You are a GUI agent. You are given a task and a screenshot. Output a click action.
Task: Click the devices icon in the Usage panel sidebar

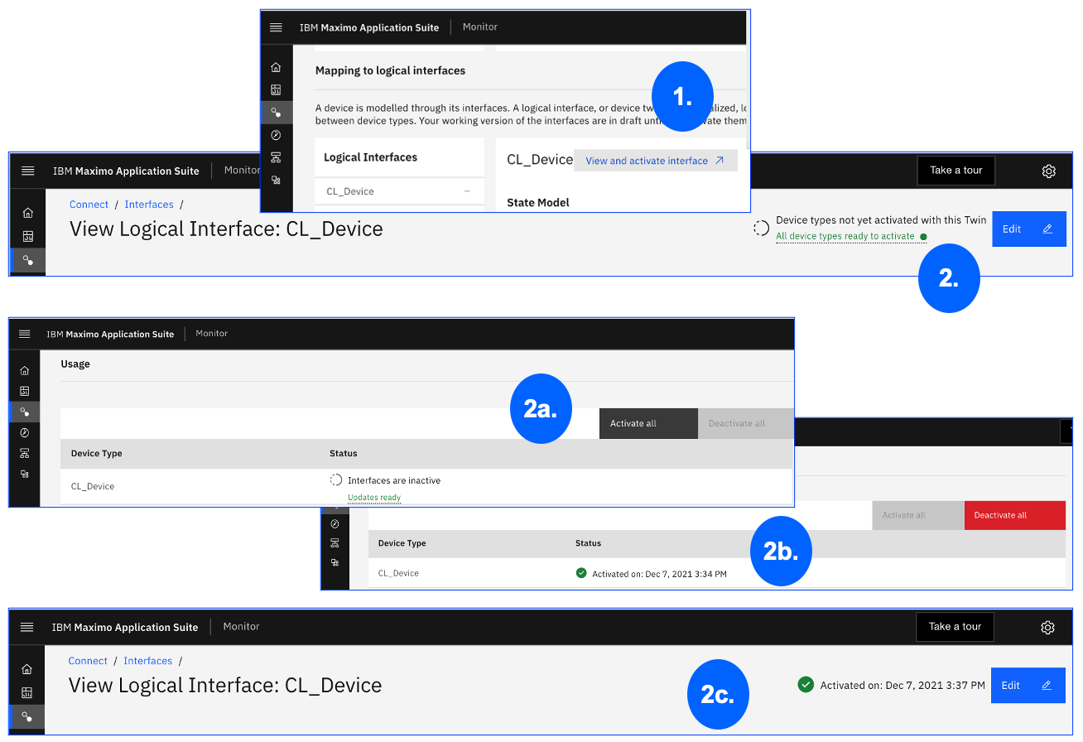tap(24, 474)
